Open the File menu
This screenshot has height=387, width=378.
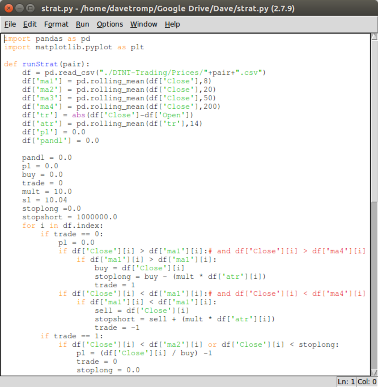[x=10, y=24]
